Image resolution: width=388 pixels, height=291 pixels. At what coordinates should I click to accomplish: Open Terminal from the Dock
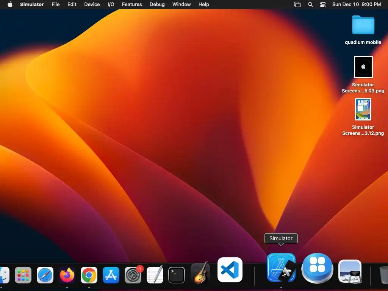click(177, 275)
